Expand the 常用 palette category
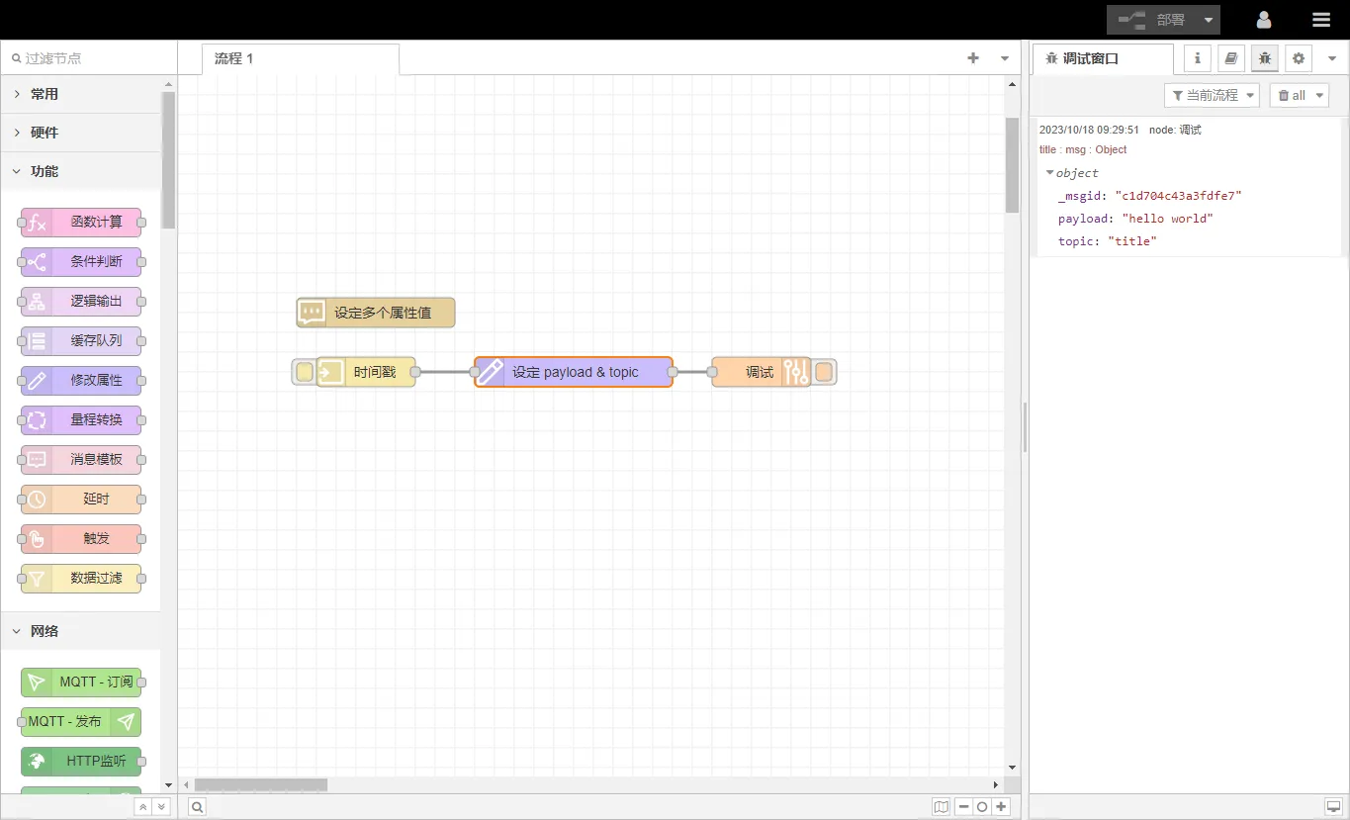Screen dimensions: 1350x820 pyautogui.click(x=18, y=94)
